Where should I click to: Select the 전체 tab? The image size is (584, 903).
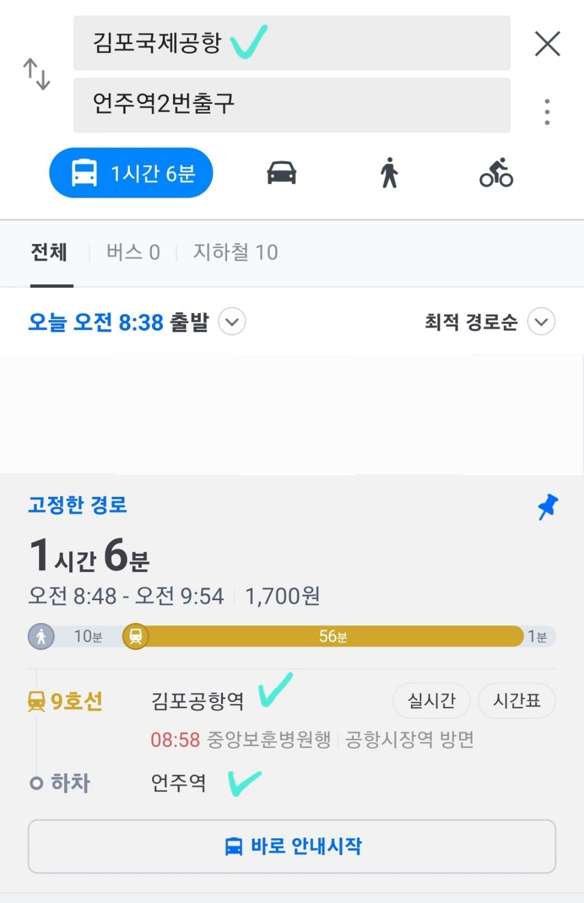49,252
